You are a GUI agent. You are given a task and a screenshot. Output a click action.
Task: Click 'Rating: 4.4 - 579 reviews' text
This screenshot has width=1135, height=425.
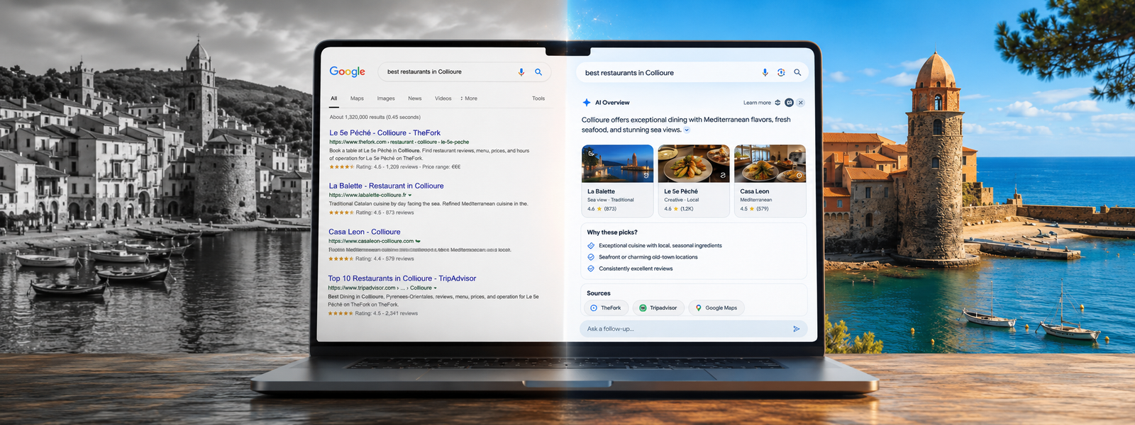(384, 259)
